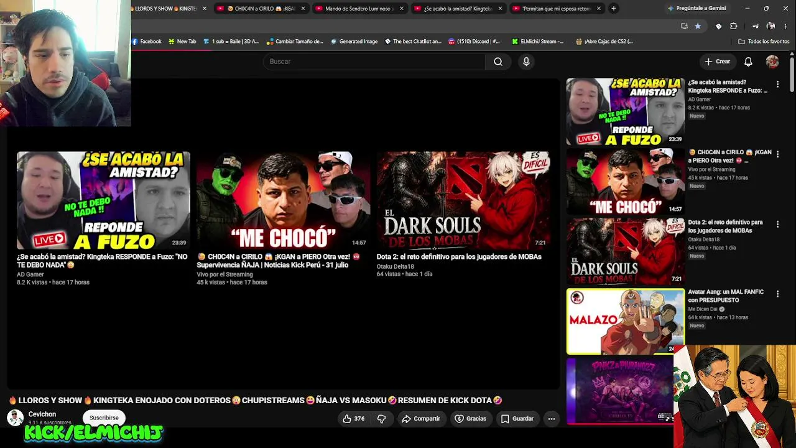Open more actions ellipsis below the video
This screenshot has width=796, height=448.
pos(552,419)
